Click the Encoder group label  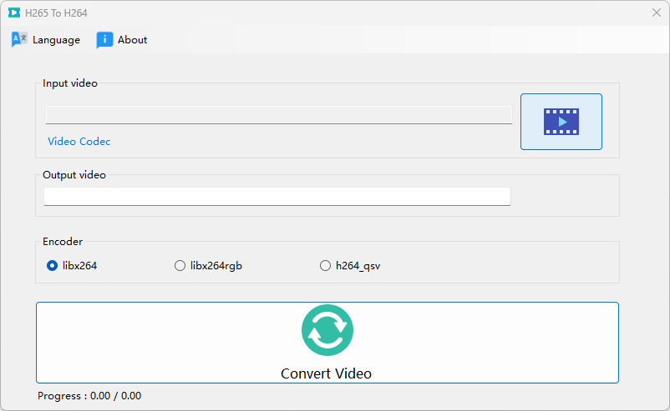(x=63, y=242)
